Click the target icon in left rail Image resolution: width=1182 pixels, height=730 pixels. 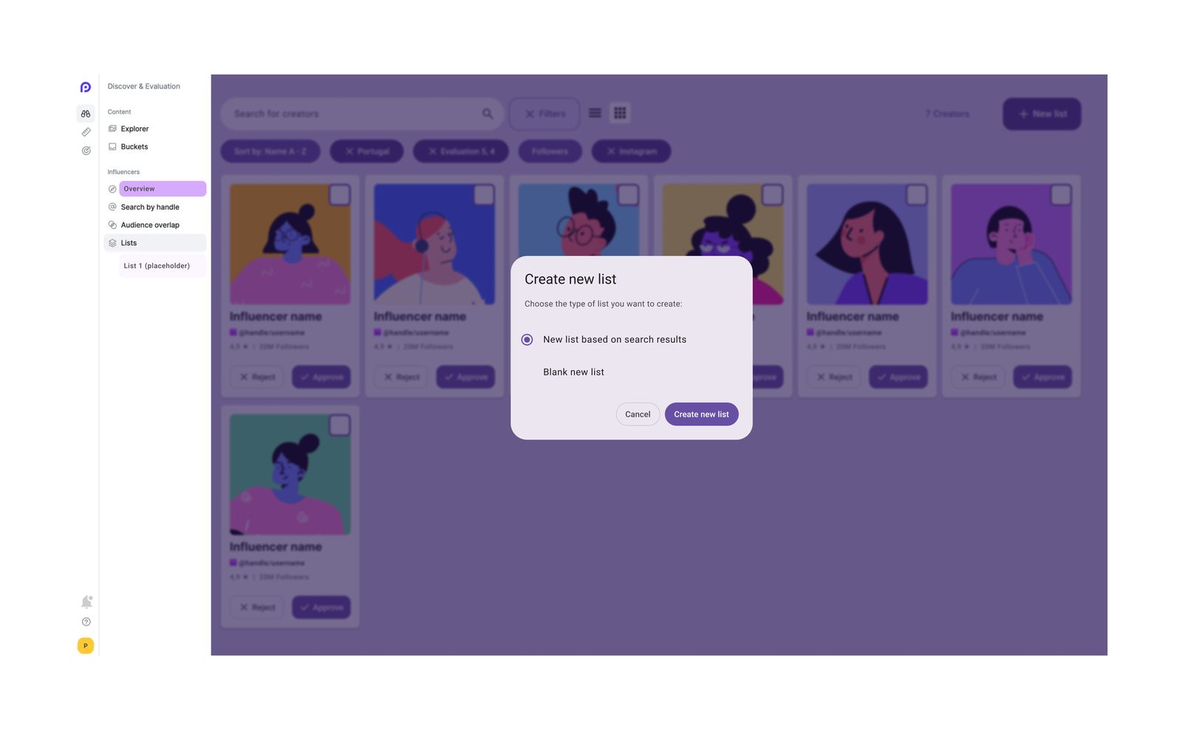pos(86,151)
